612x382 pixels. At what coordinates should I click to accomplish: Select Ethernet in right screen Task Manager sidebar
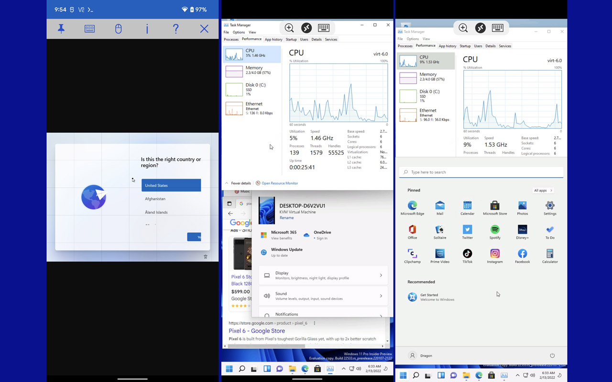[426, 115]
